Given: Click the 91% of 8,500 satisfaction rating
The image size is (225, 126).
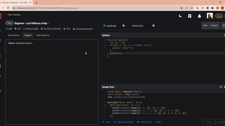Looking at the screenshot, I should point(31,29).
